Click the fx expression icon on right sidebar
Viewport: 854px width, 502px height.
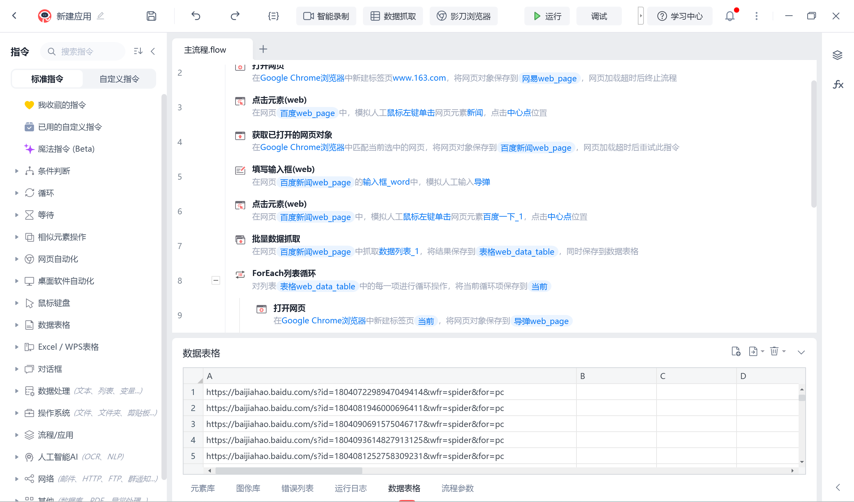838,84
